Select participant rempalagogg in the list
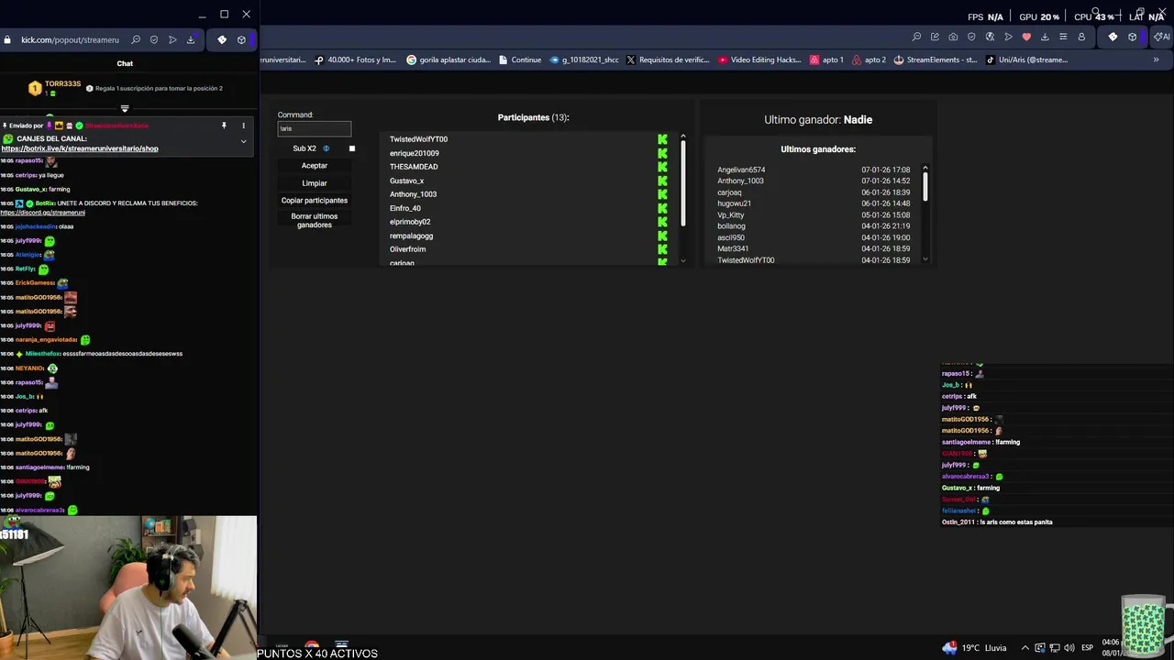Image resolution: width=1174 pixels, height=660 pixels. tap(411, 236)
